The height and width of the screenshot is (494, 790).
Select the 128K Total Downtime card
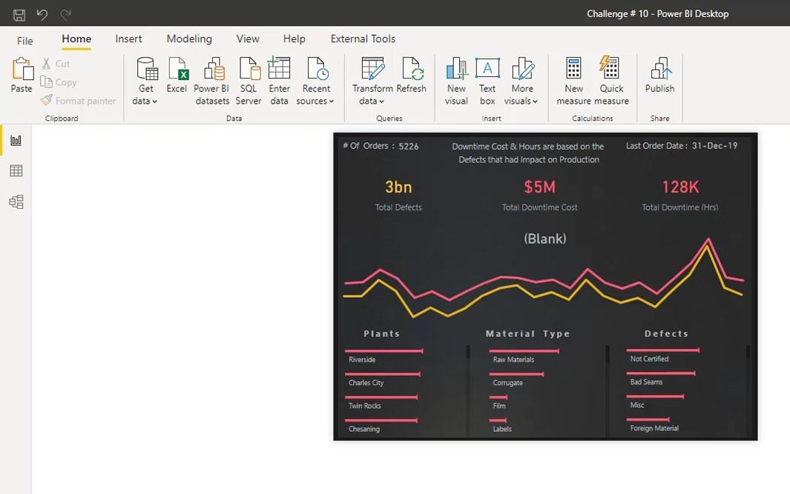coord(680,195)
